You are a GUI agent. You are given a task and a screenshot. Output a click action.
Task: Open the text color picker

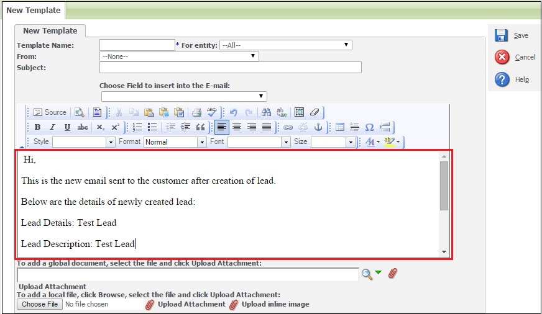(373, 142)
